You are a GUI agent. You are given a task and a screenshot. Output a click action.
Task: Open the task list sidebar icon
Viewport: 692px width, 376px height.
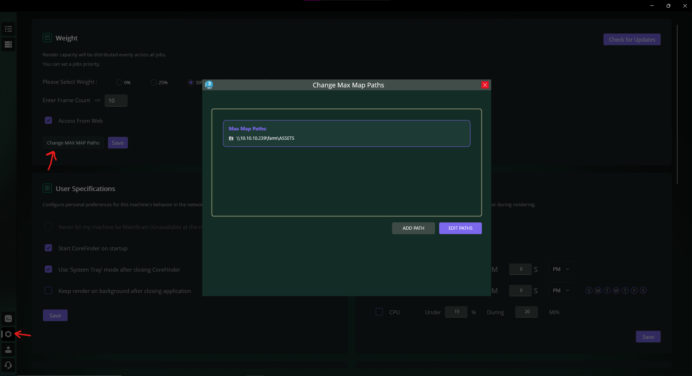coord(8,29)
